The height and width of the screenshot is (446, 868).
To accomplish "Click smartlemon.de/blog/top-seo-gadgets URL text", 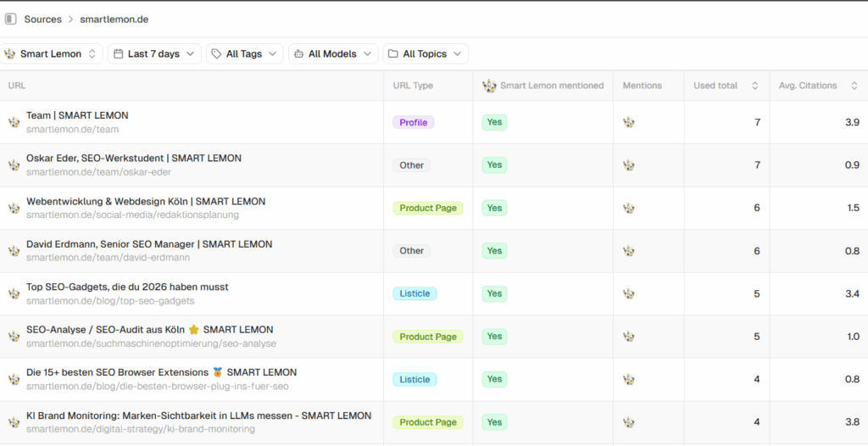I will click(x=110, y=301).
